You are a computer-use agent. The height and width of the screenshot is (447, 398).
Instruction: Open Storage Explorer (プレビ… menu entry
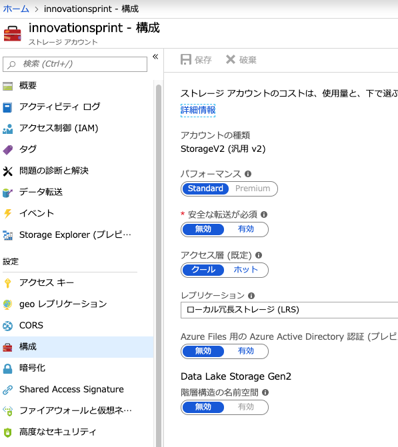[x=77, y=235]
